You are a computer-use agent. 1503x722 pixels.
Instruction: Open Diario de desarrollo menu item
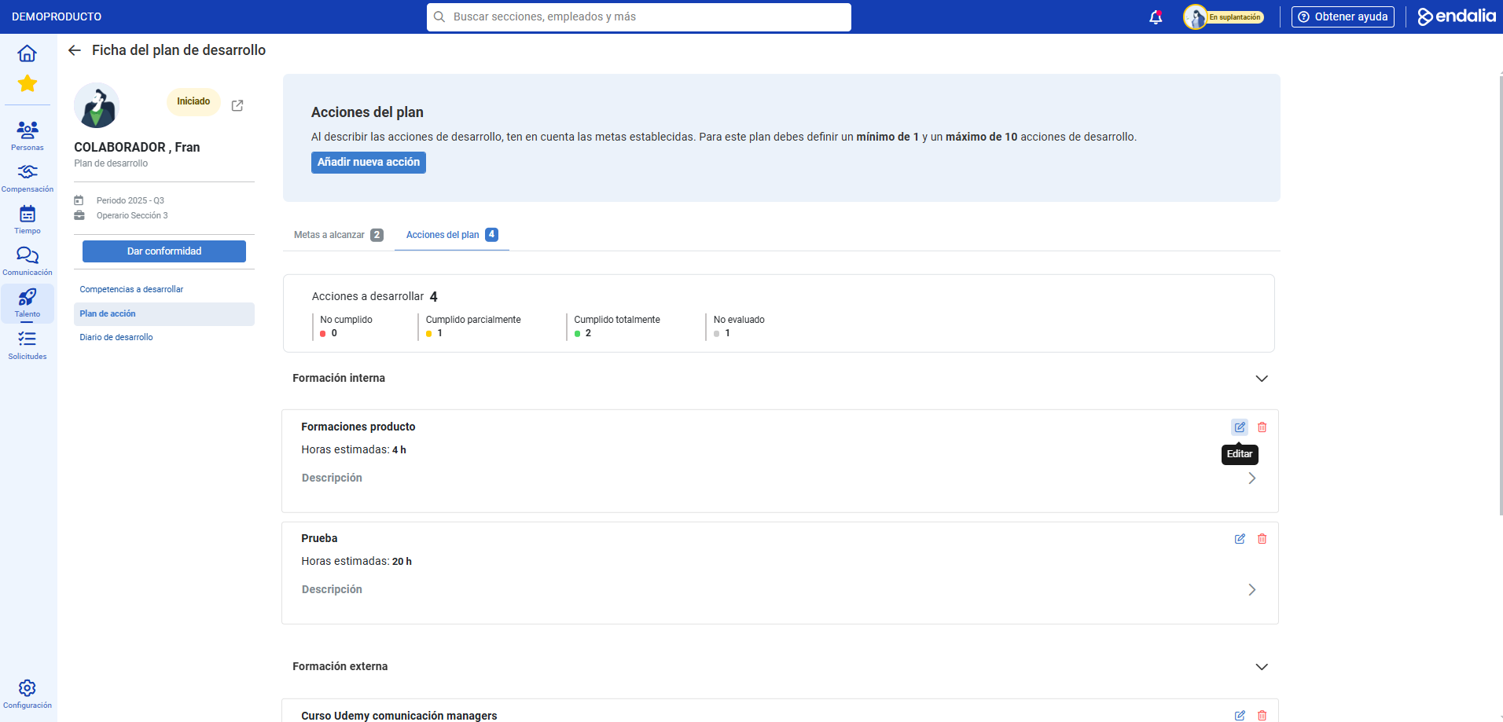[116, 338]
